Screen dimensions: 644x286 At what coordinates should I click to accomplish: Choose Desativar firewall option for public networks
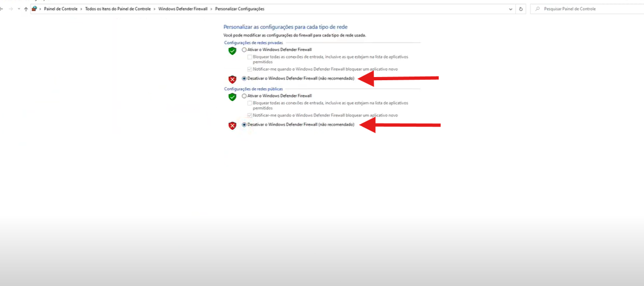pos(244,125)
